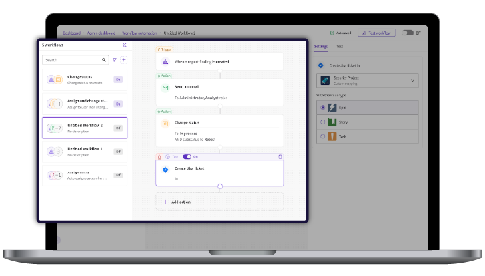This screenshot has width=485, height=276.
Task: Click the search magnifier icon in workflows panel
Action: pyautogui.click(x=104, y=59)
